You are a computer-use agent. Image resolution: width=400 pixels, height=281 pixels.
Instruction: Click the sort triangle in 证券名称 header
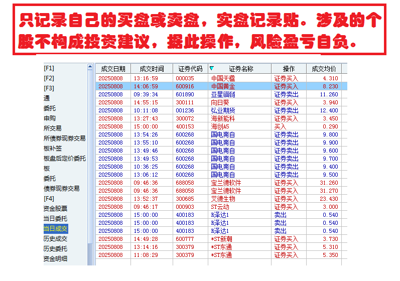[x=212, y=68]
